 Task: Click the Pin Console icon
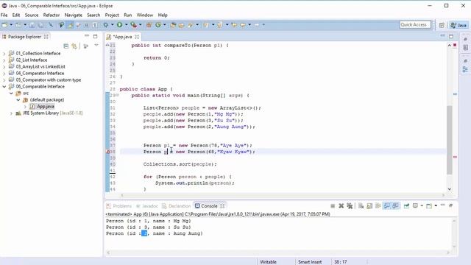[406, 206]
